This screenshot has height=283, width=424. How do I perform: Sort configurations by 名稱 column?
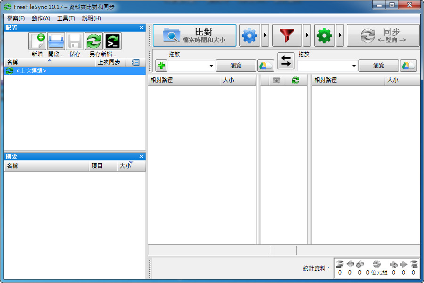(50, 63)
